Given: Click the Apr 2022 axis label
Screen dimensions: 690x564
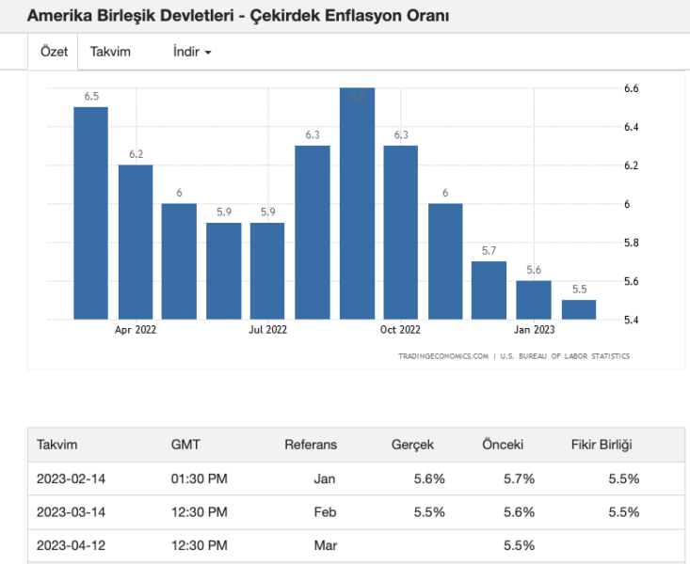Looking at the screenshot, I should tap(136, 330).
